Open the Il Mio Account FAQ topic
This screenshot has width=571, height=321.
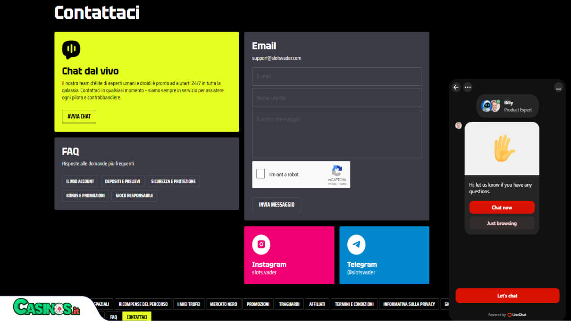(80, 181)
